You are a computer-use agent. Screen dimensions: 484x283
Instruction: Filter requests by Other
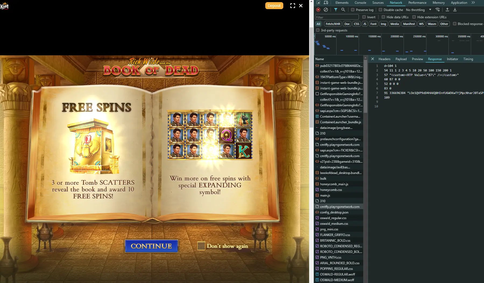(444, 24)
